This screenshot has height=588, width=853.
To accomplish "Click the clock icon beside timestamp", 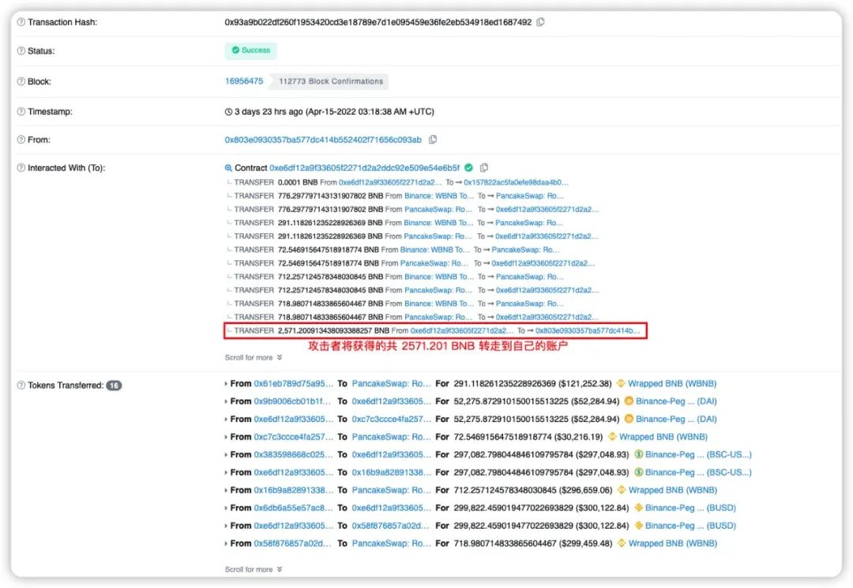I will 228,111.
